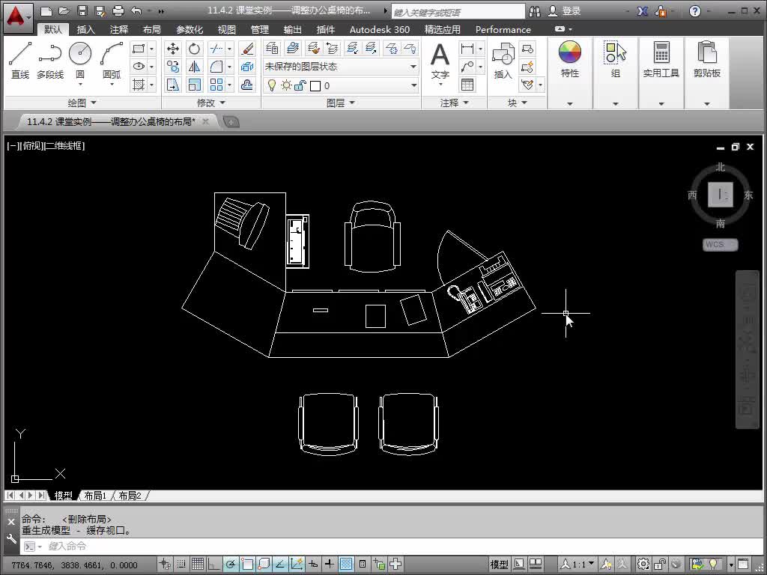
Task: Expand the Draw (绘图) panel
Action: tap(82, 103)
